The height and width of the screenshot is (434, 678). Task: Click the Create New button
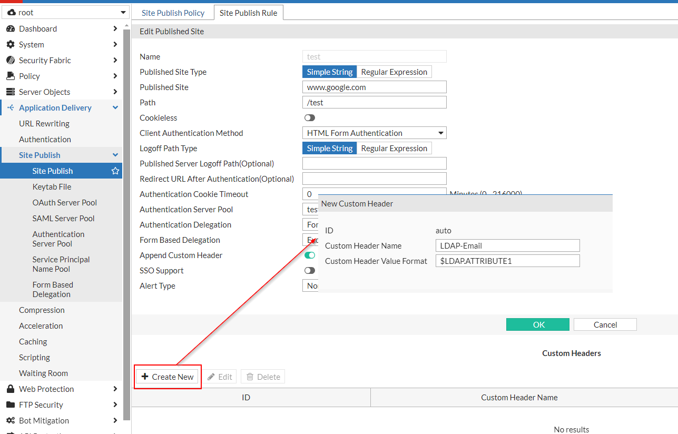(168, 377)
